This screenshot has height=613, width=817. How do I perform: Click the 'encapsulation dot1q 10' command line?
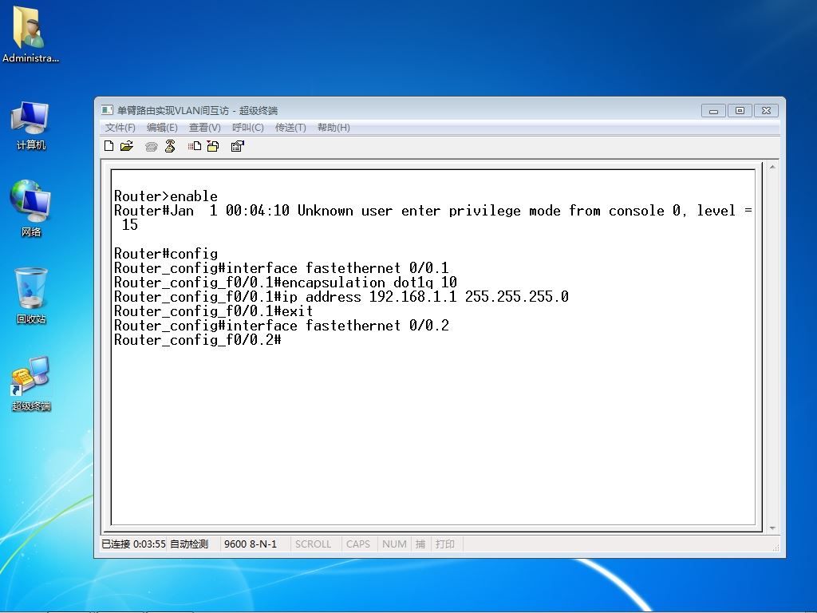(286, 283)
